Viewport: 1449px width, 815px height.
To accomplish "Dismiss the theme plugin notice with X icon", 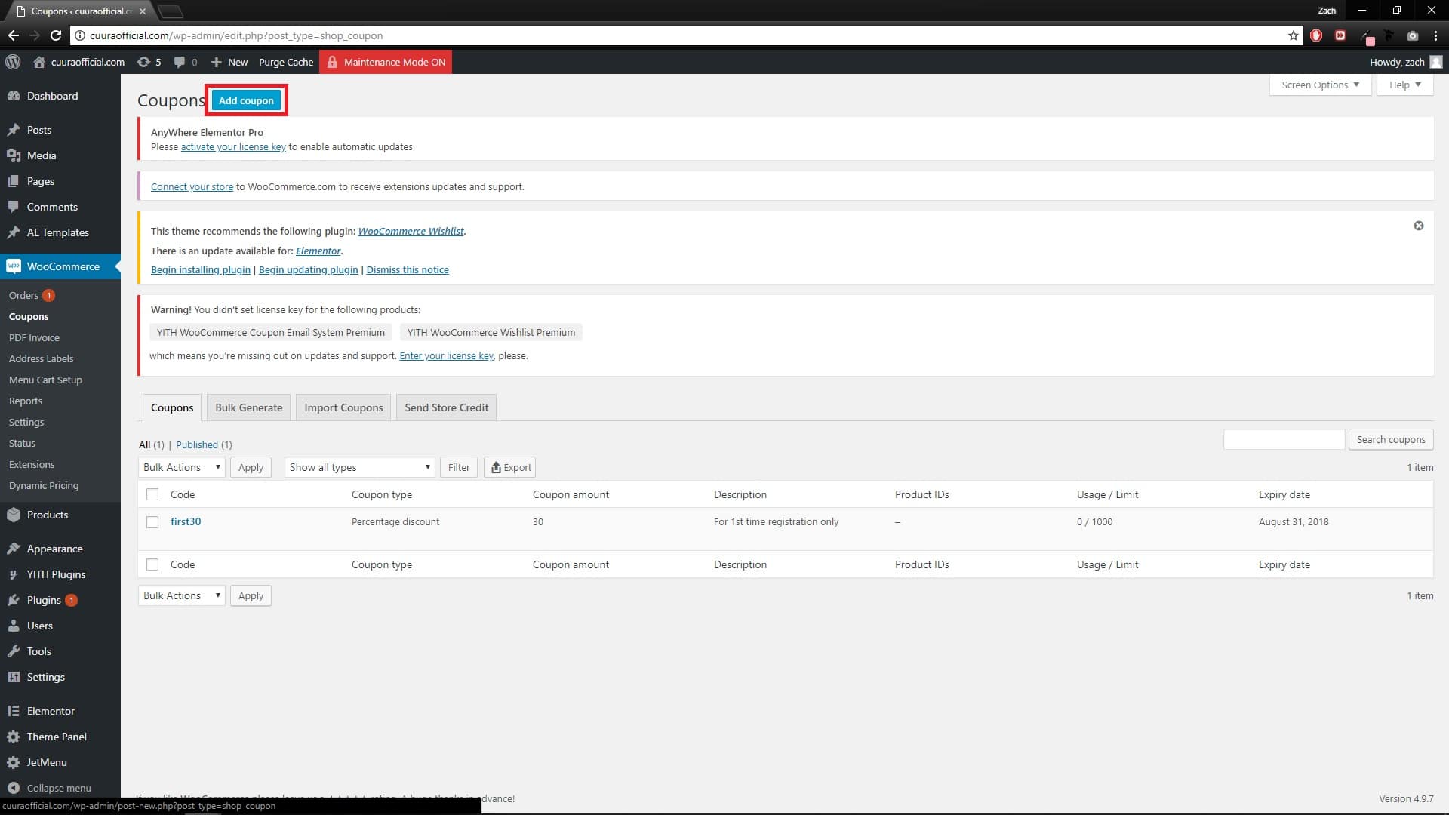I will click(1419, 226).
